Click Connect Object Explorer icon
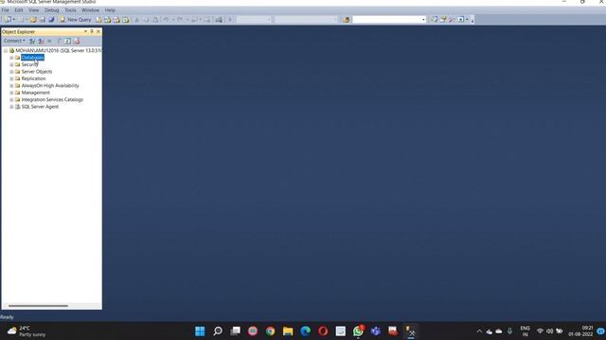This screenshot has height=340, width=606. point(32,41)
